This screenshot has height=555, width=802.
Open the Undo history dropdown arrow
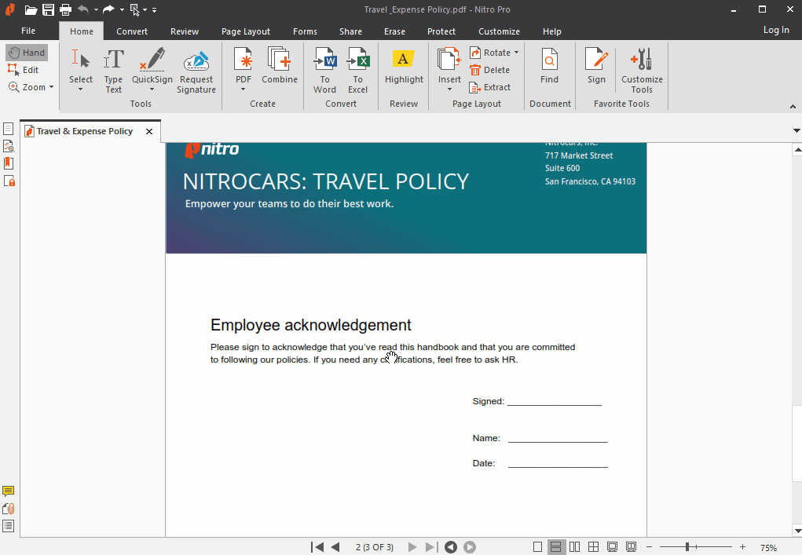click(x=96, y=9)
